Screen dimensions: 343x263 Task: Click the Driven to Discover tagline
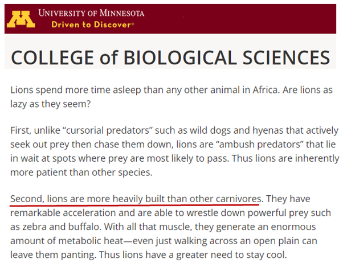(93, 24)
